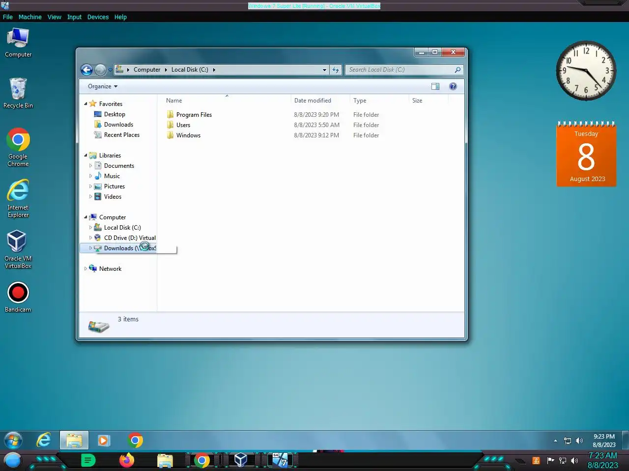Click the guest taskbar clock showing 9:23 PM
This screenshot has width=629, height=471.
pyautogui.click(x=604, y=441)
